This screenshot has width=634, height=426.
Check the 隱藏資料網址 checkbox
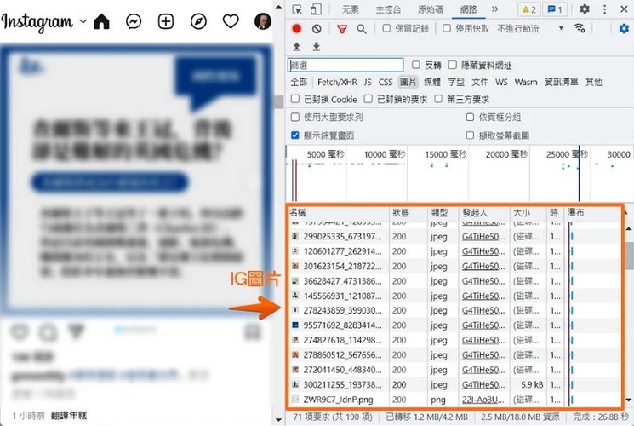pyautogui.click(x=453, y=65)
